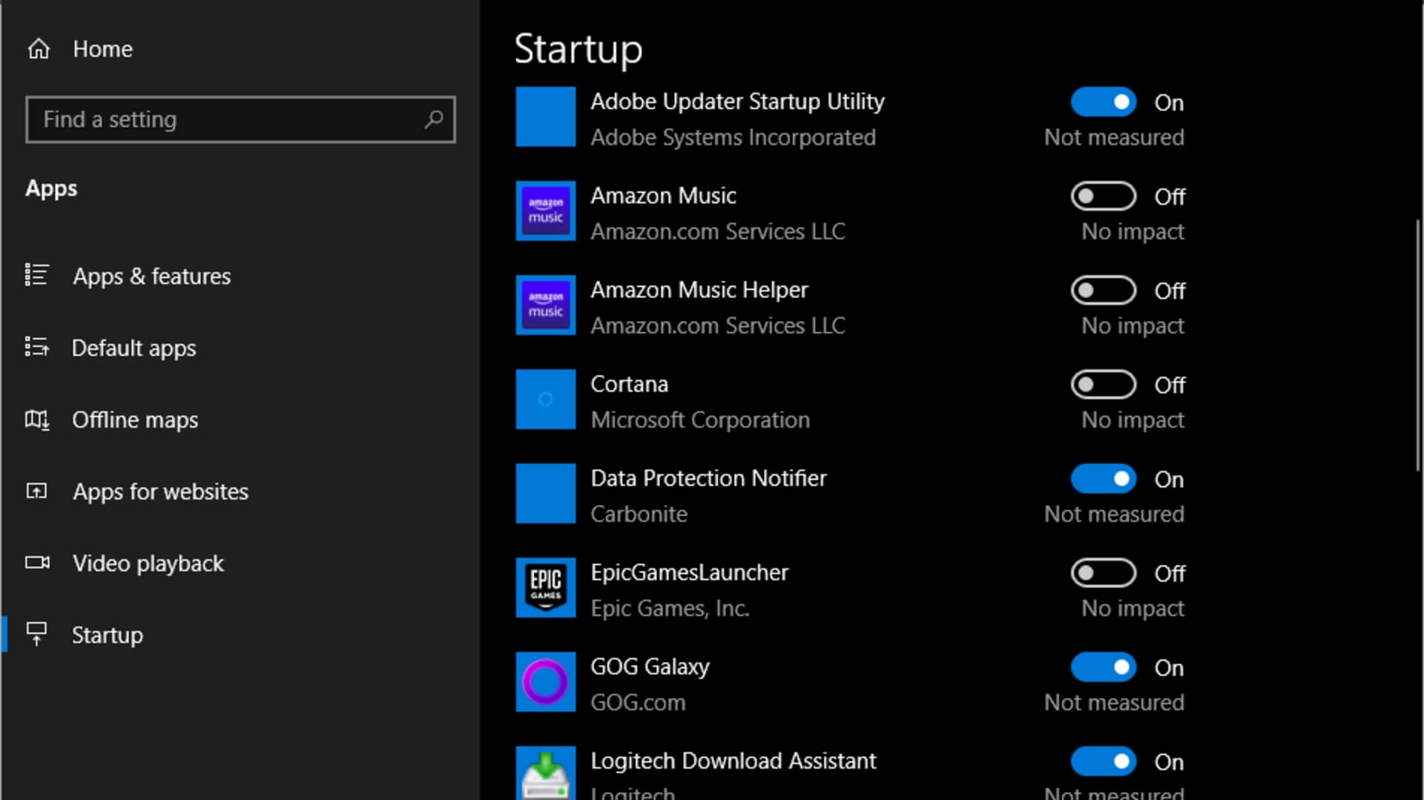Screen dimensions: 1424x800
Task: Disable Logitech Download Assistant toggle
Action: tap(1104, 761)
